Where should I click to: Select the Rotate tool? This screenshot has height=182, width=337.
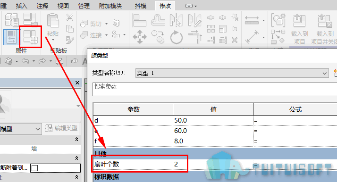point(177,37)
